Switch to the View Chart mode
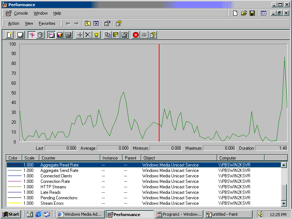 coord(51,35)
